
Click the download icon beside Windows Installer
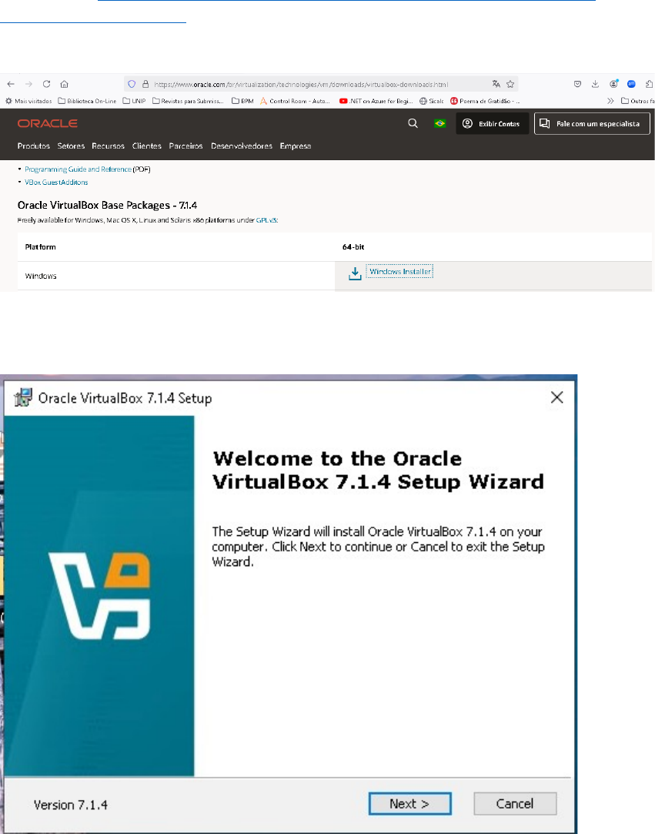click(x=355, y=273)
